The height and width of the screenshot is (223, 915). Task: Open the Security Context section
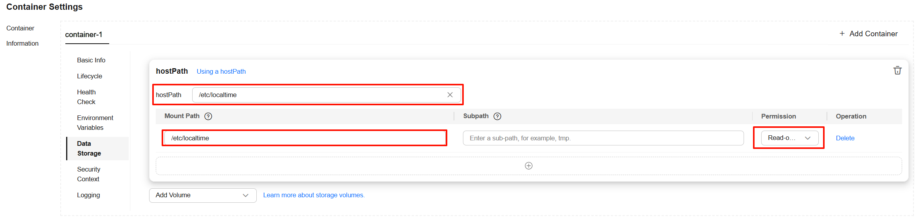89,174
